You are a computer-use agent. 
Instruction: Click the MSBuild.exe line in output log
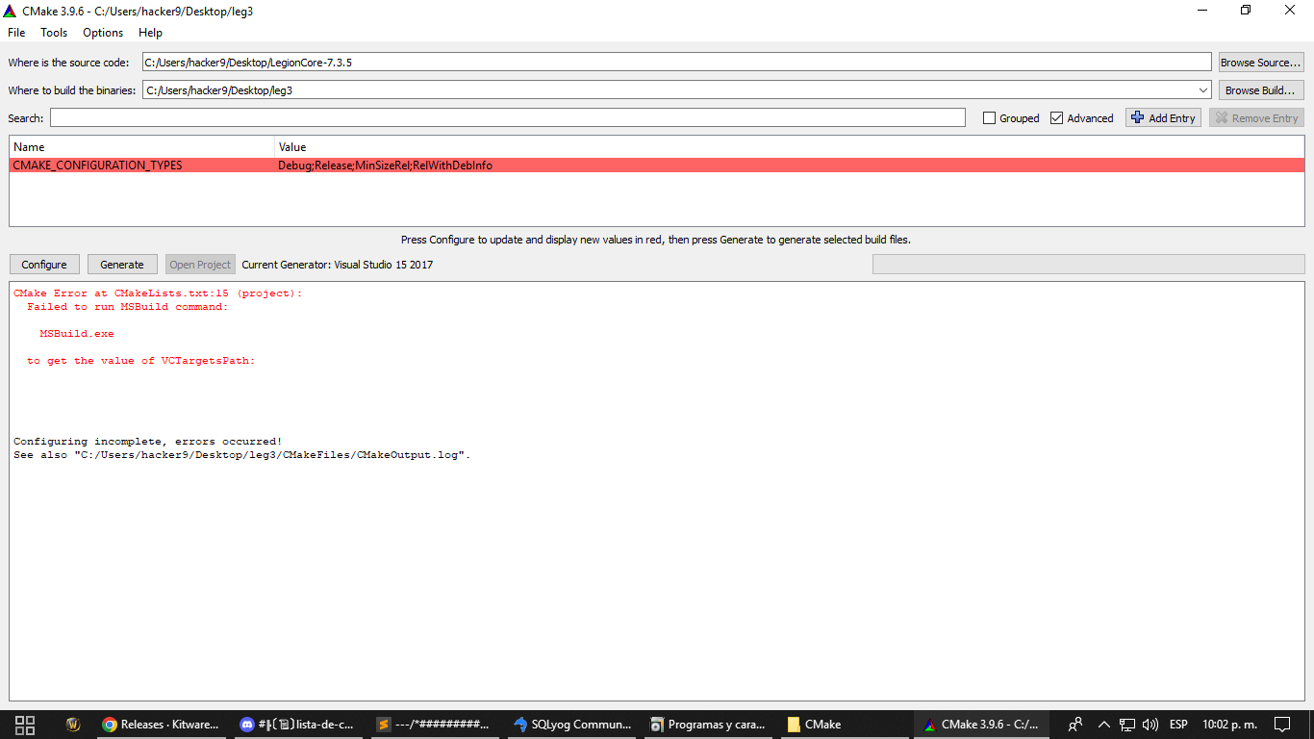[77, 334]
